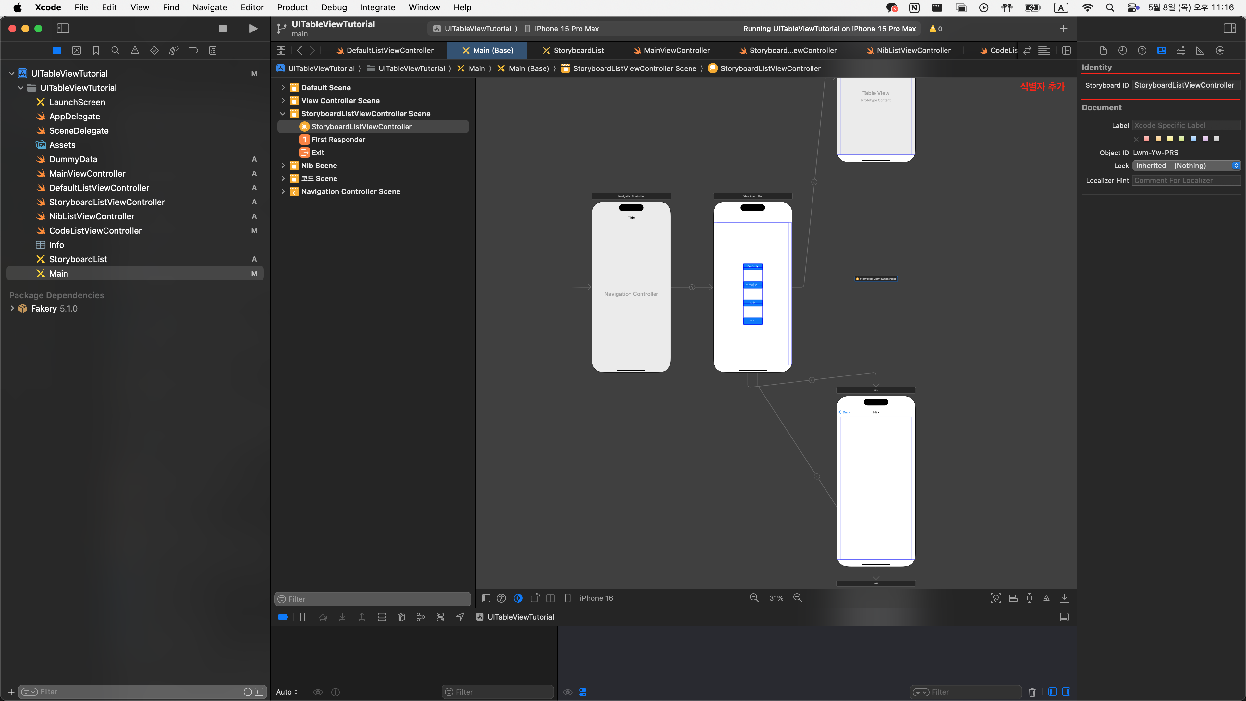Image resolution: width=1246 pixels, height=701 pixels.
Task: Zoom out of the storyboard canvas
Action: [754, 598]
